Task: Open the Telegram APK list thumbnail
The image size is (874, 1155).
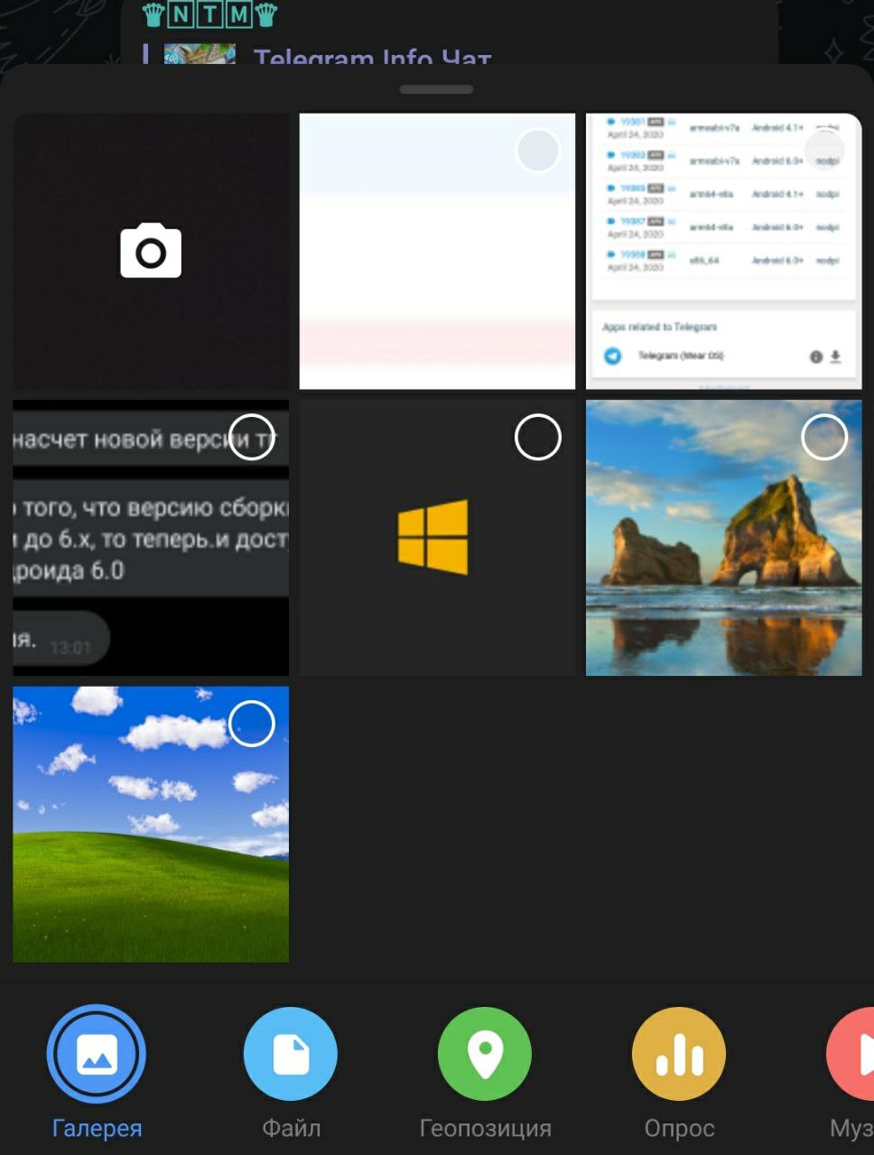Action: coord(724,251)
